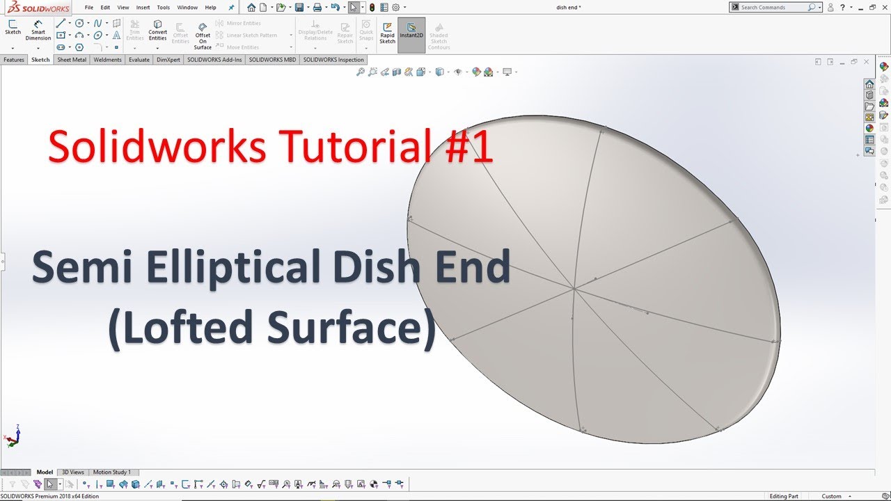Click Zoom to Area magnifier icon
This screenshot has width=891, height=501.
click(373, 72)
